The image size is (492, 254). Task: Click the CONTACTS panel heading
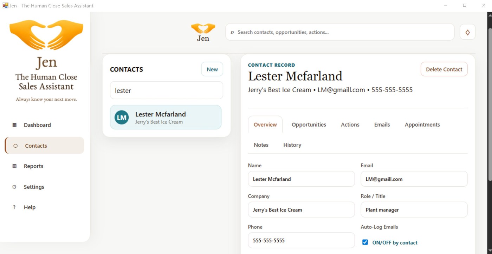127,69
